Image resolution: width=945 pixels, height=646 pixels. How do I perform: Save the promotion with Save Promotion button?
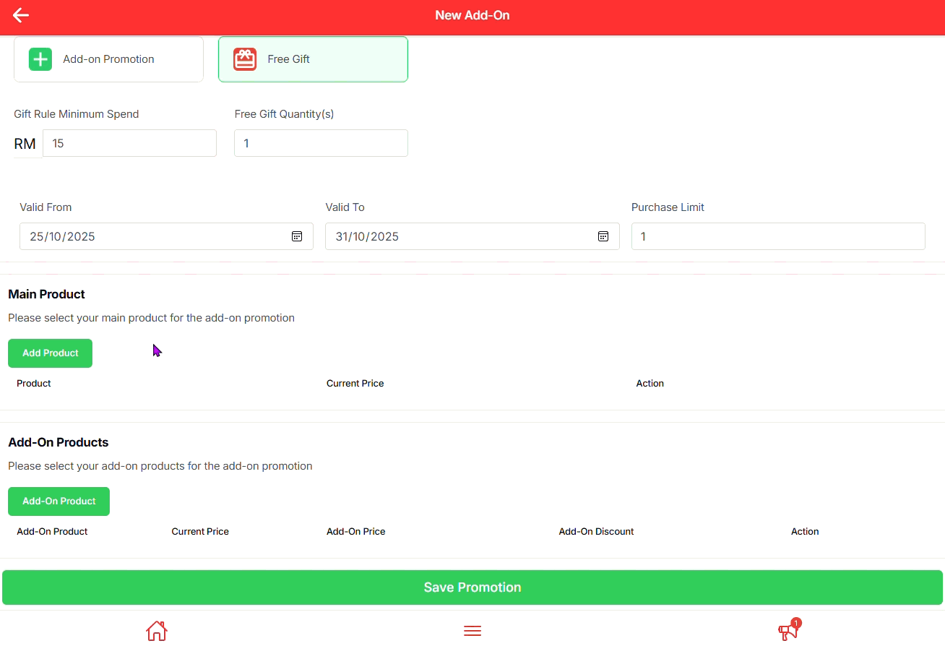(x=473, y=587)
